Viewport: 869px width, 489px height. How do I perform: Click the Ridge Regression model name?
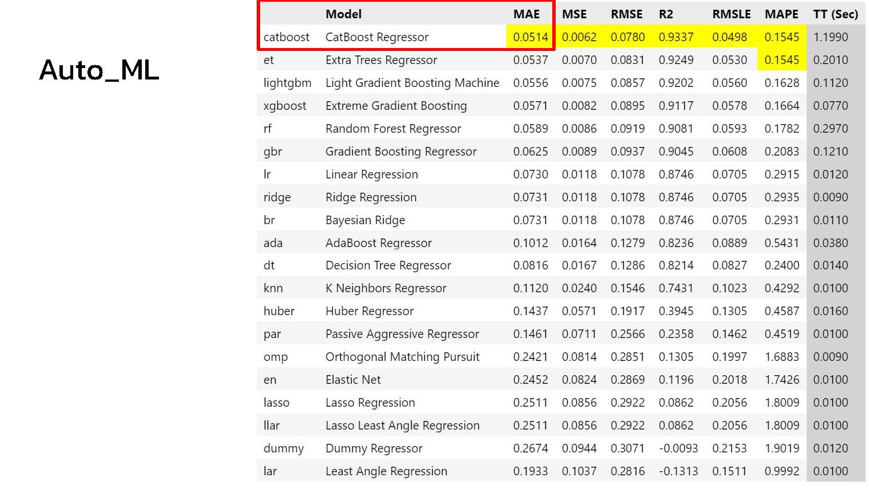(x=371, y=197)
